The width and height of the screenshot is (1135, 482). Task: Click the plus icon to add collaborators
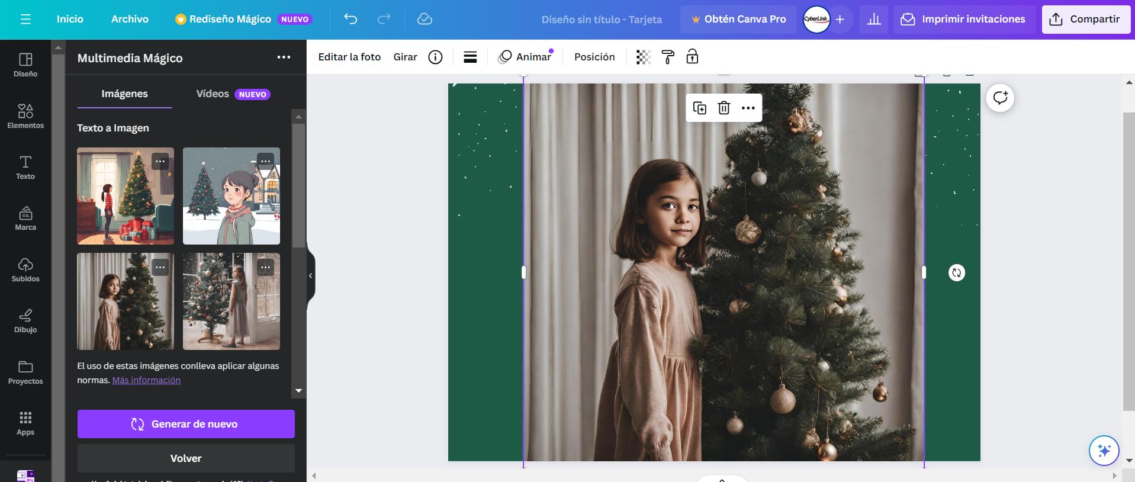[x=840, y=19]
